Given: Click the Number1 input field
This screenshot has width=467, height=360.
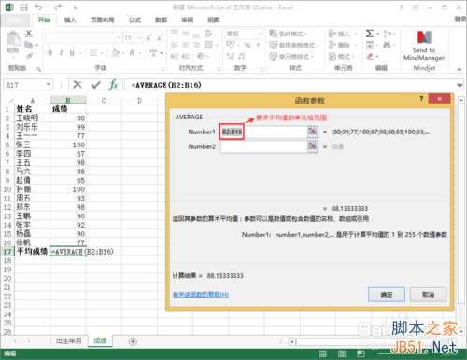Looking at the screenshot, I should coord(263,132).
